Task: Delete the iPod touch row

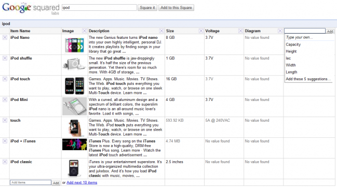Action: tap(5, 79)
